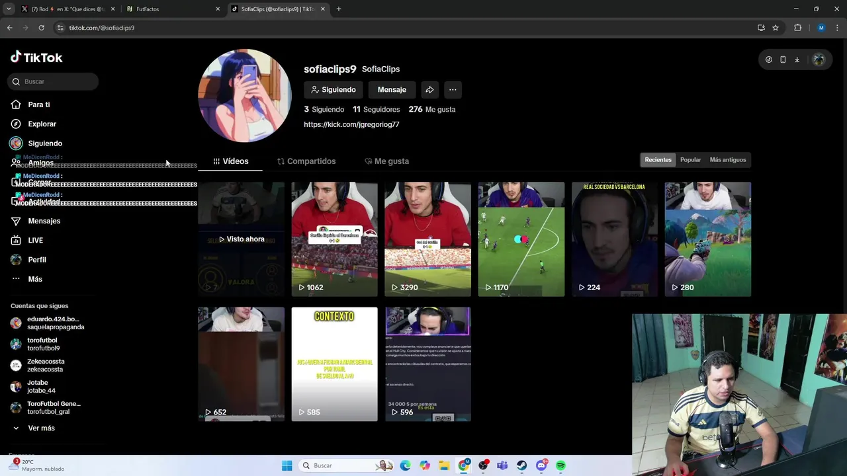The height and width of the screenshot is (476, 847).
Task: Go back with browser back arrow
Action: coord(9,28)
